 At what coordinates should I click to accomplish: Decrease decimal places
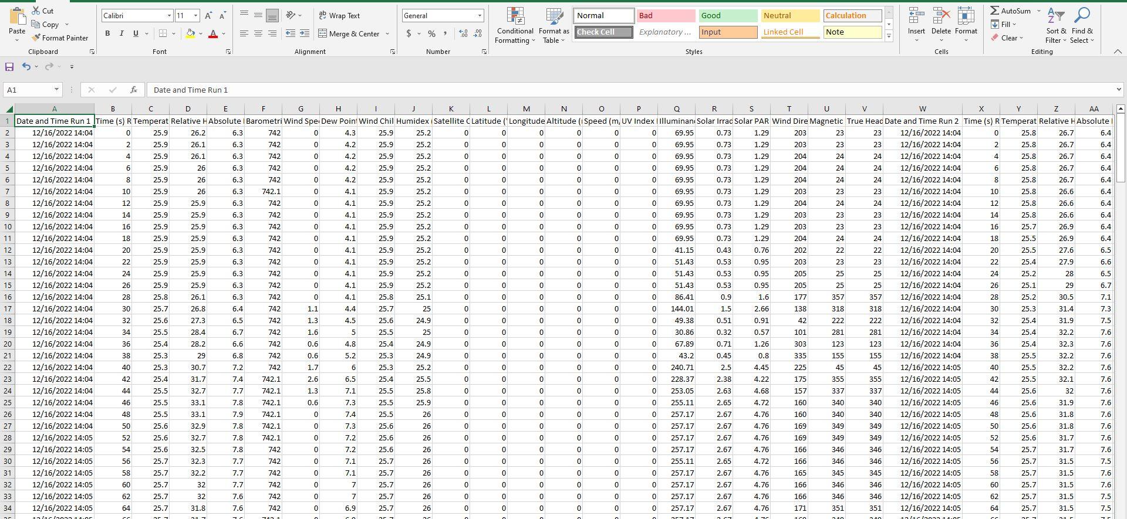click(478, 33)
